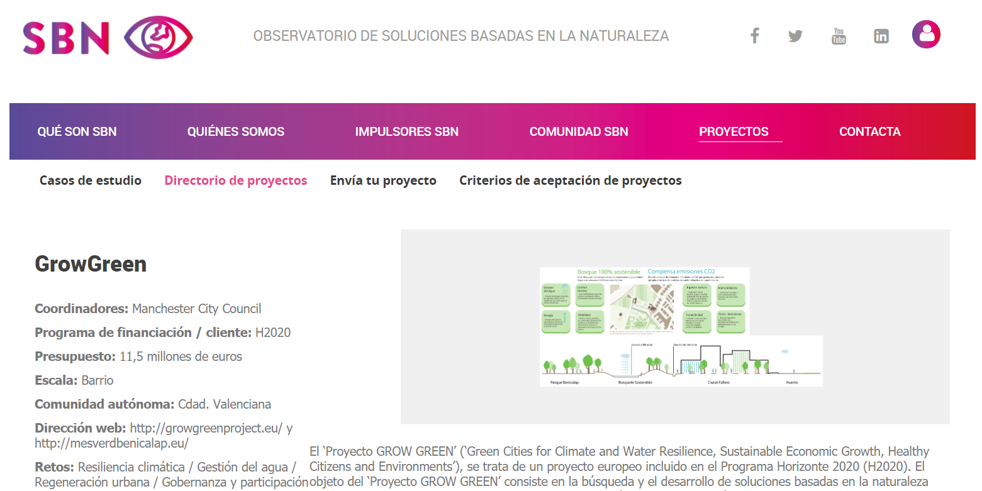Viewport: 982px width, 491px height.
Task: Open the YouTube channel icon
Action: pyautogui.click(x=839, y=36)
